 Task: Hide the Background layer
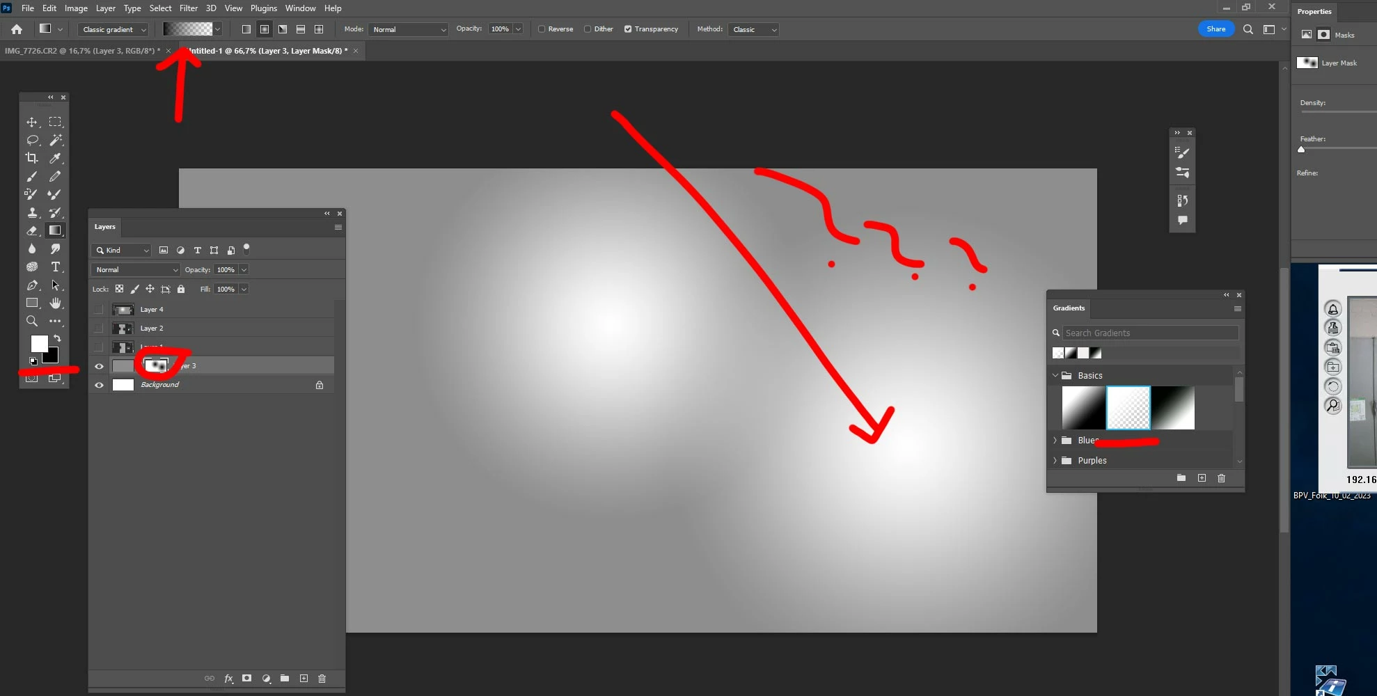[99, 385]
